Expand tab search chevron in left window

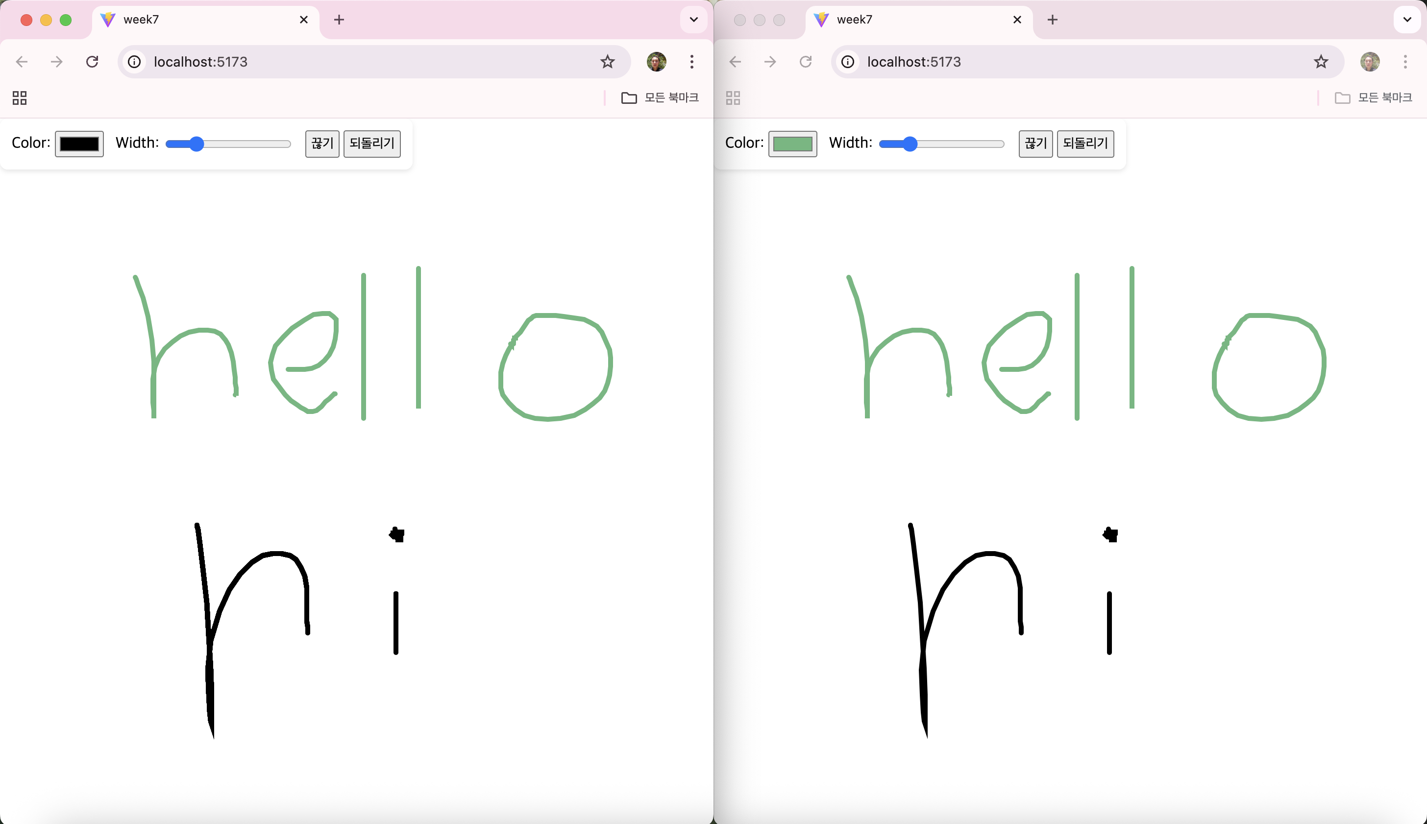[x=693, y=20]
